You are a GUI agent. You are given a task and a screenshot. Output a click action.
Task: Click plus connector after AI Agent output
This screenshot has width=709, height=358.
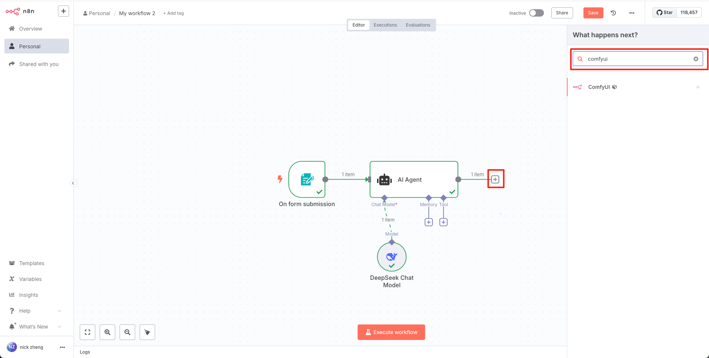495,180
